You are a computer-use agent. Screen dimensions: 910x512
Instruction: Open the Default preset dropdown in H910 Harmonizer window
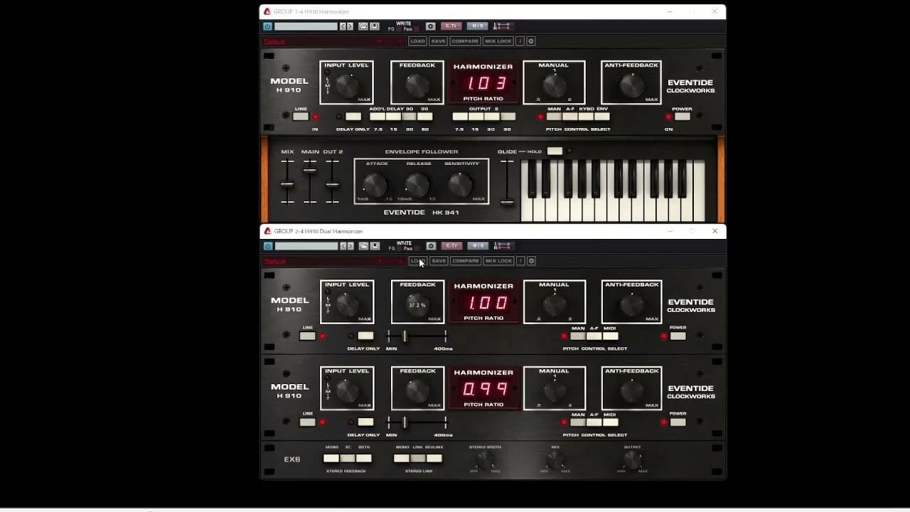(333, 41)
